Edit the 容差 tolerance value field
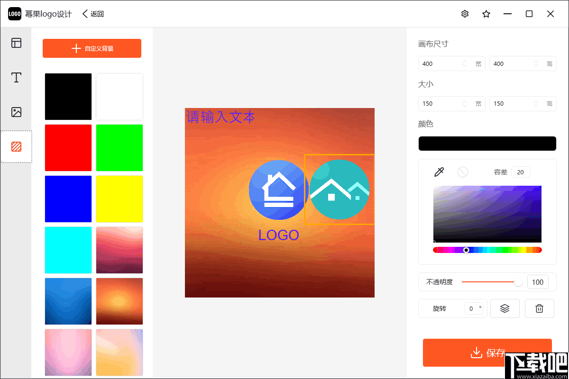The image size is (569, 379). [x=520, y=171]
